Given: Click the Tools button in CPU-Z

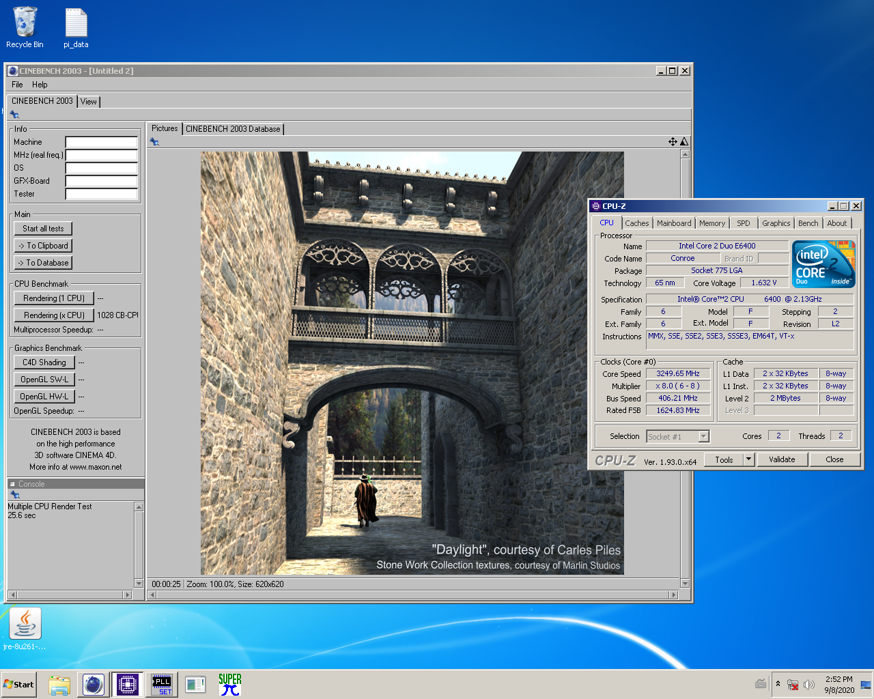Looking at the screenshot, I should click(x=724, y=459).
